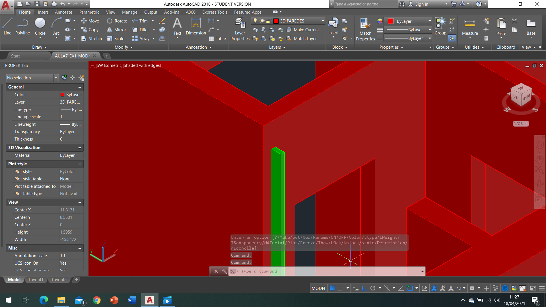Click the command line input field

click(x=327, y=271)
